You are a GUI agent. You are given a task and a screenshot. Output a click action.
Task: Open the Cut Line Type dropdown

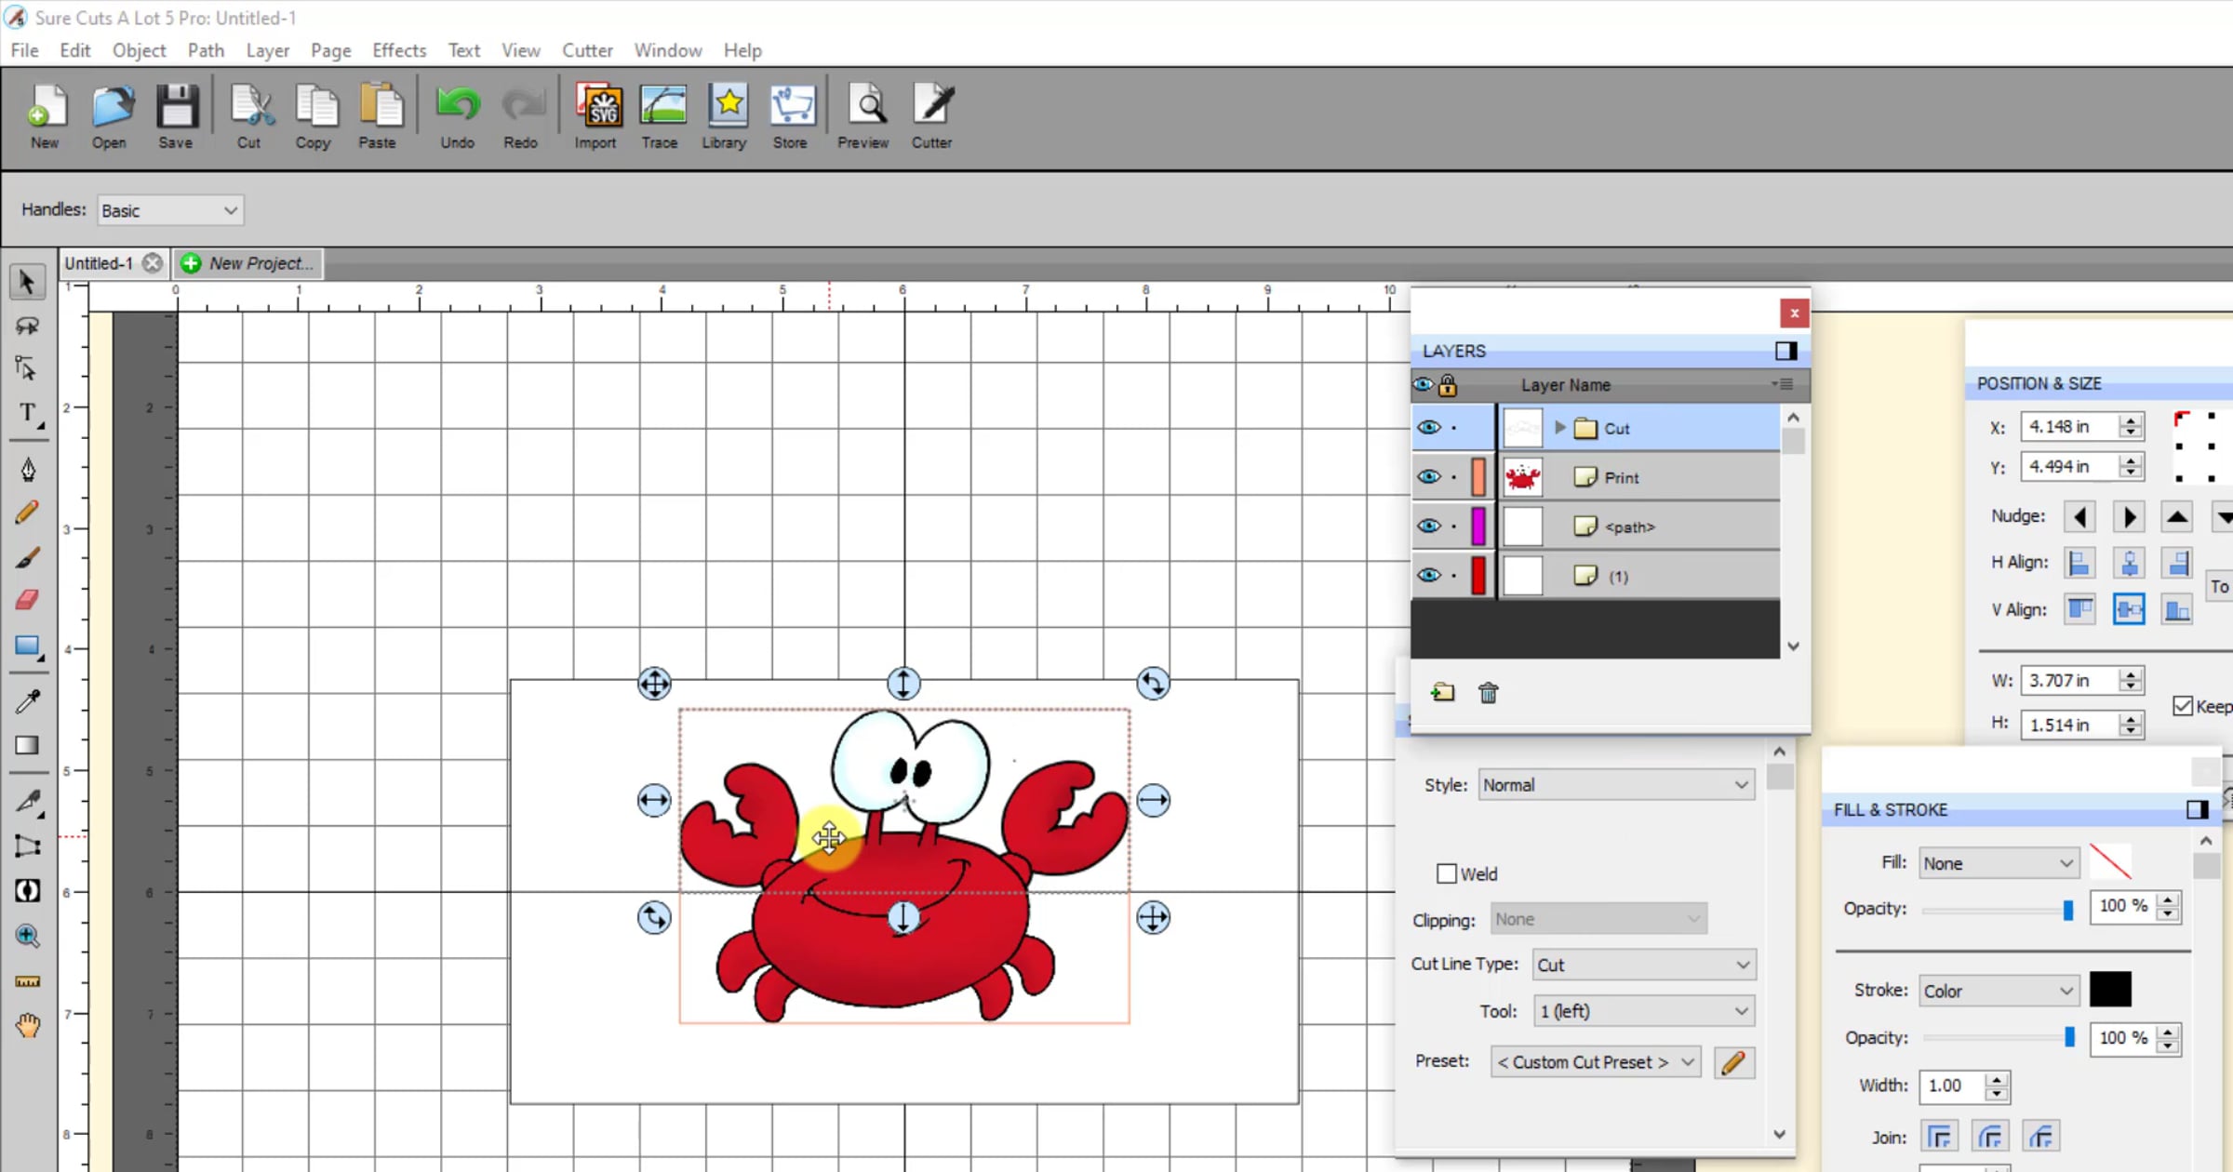[1644, 965]
